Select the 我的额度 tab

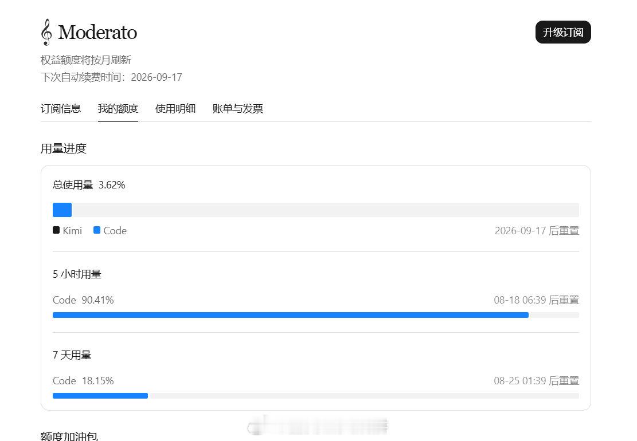click(x=118, y=109)
